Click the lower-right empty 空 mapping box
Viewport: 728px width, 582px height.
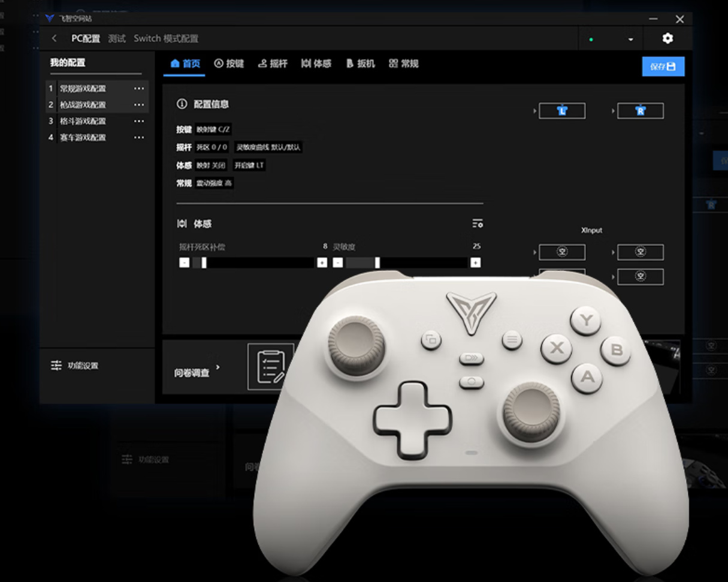coord(641,277)
